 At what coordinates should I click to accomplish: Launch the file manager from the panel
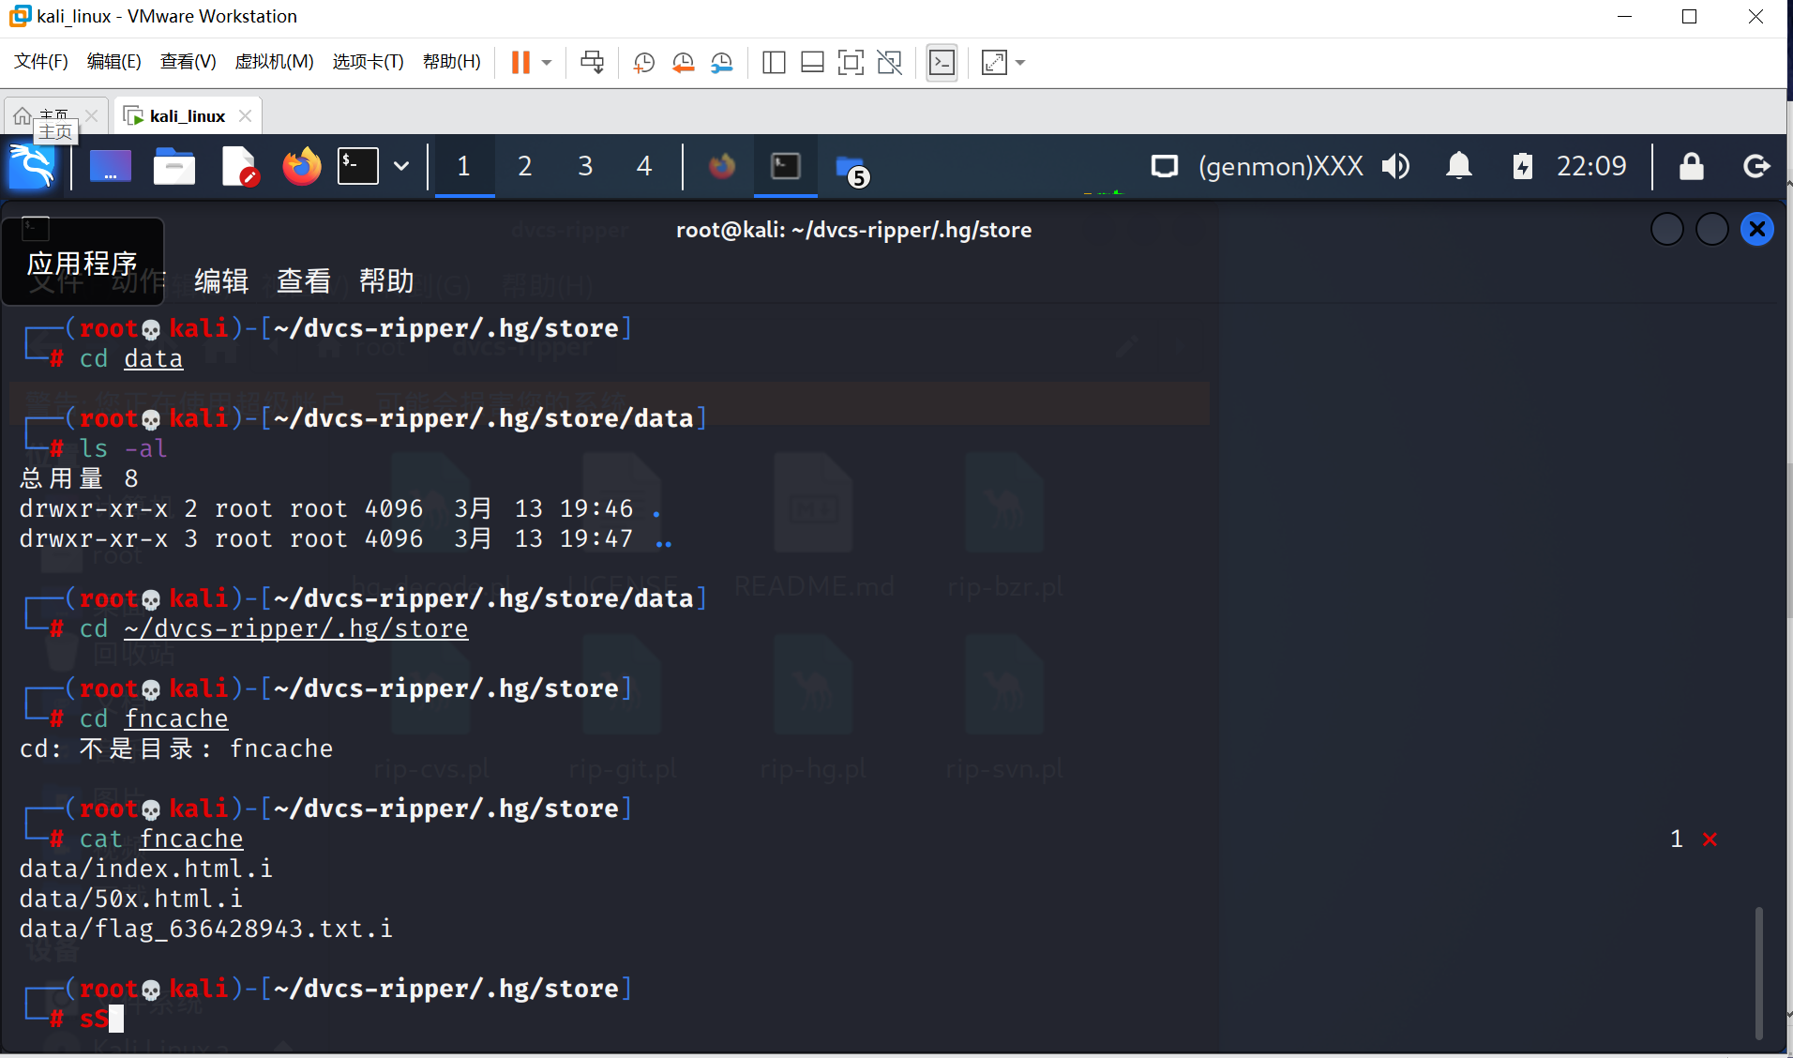click(x=174, y=167)
